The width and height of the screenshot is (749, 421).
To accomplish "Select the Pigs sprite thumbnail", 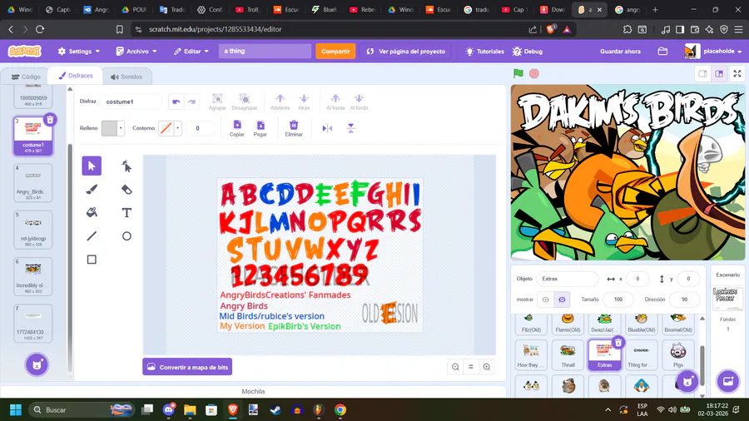I will pos(677,354).
